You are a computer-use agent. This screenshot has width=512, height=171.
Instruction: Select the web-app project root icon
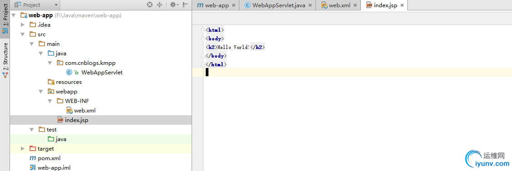point(24,15)
